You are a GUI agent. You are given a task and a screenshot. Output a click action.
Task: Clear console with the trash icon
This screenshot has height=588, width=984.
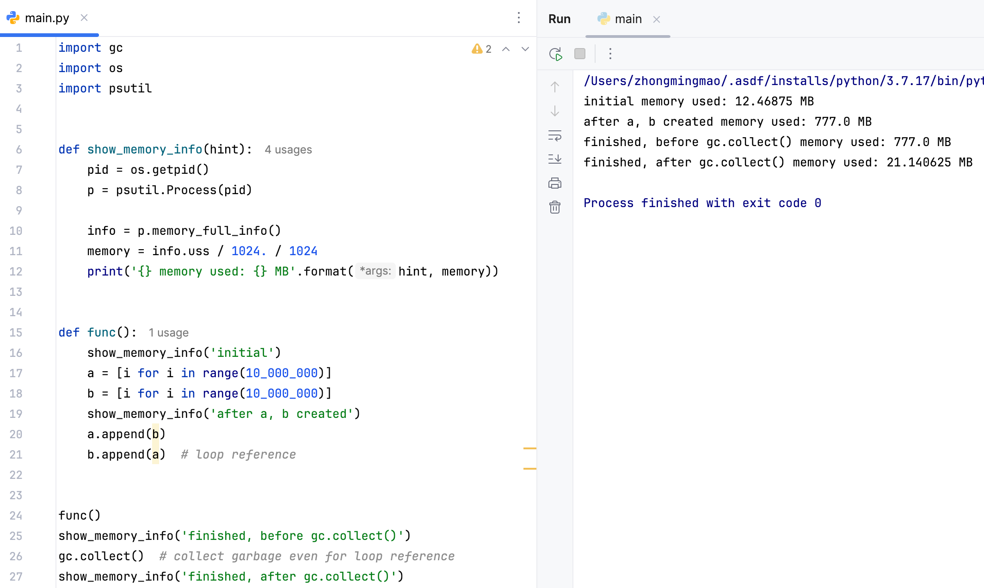click(x=555, y=207)
